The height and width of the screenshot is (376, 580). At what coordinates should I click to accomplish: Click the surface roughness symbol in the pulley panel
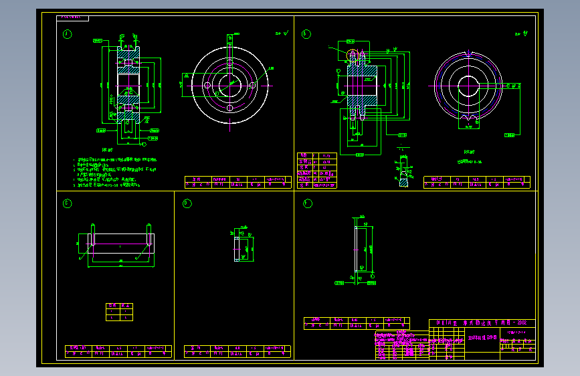click(x=282, y=33)
